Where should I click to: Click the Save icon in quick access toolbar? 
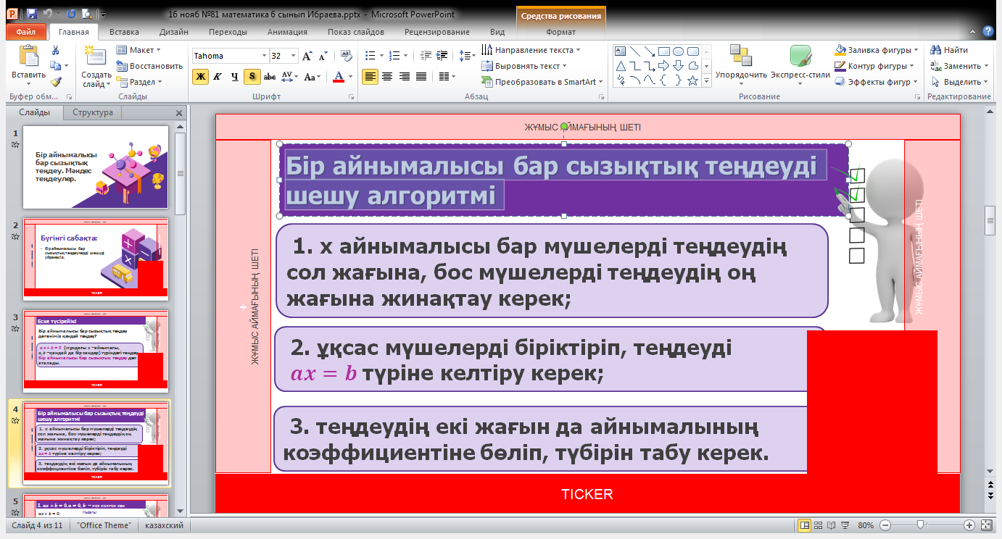pyautogui.click(x=30, y=14)
